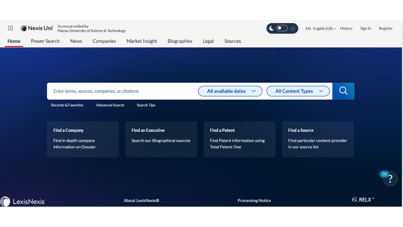Open the help question mark icon
This screenshot has width=403, height=227.
tap(390, 179)
